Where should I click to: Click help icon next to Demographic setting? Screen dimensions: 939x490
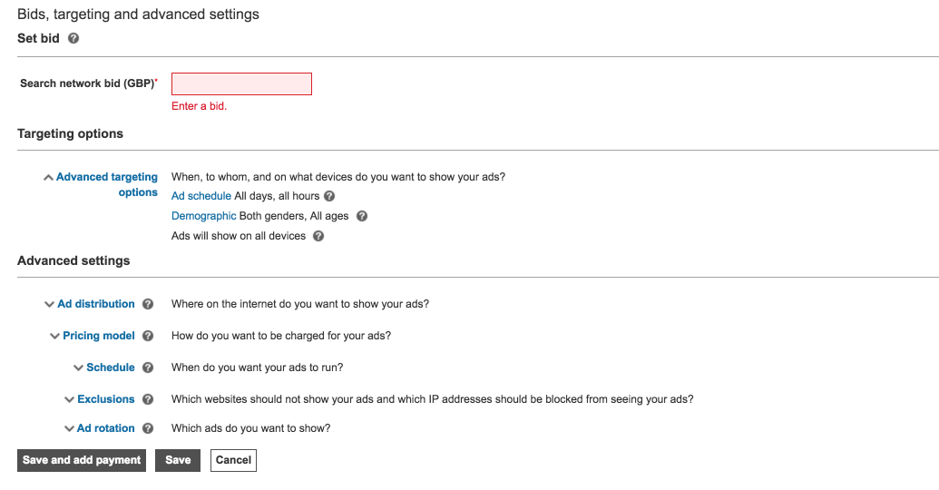pos(362,216)
